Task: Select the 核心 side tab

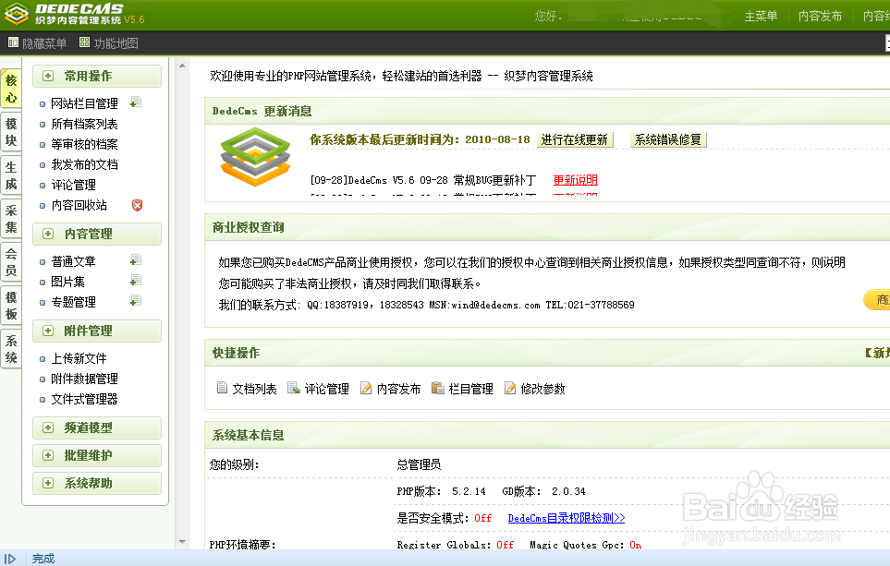Action: pyautogui.click(x=11, y=89)
